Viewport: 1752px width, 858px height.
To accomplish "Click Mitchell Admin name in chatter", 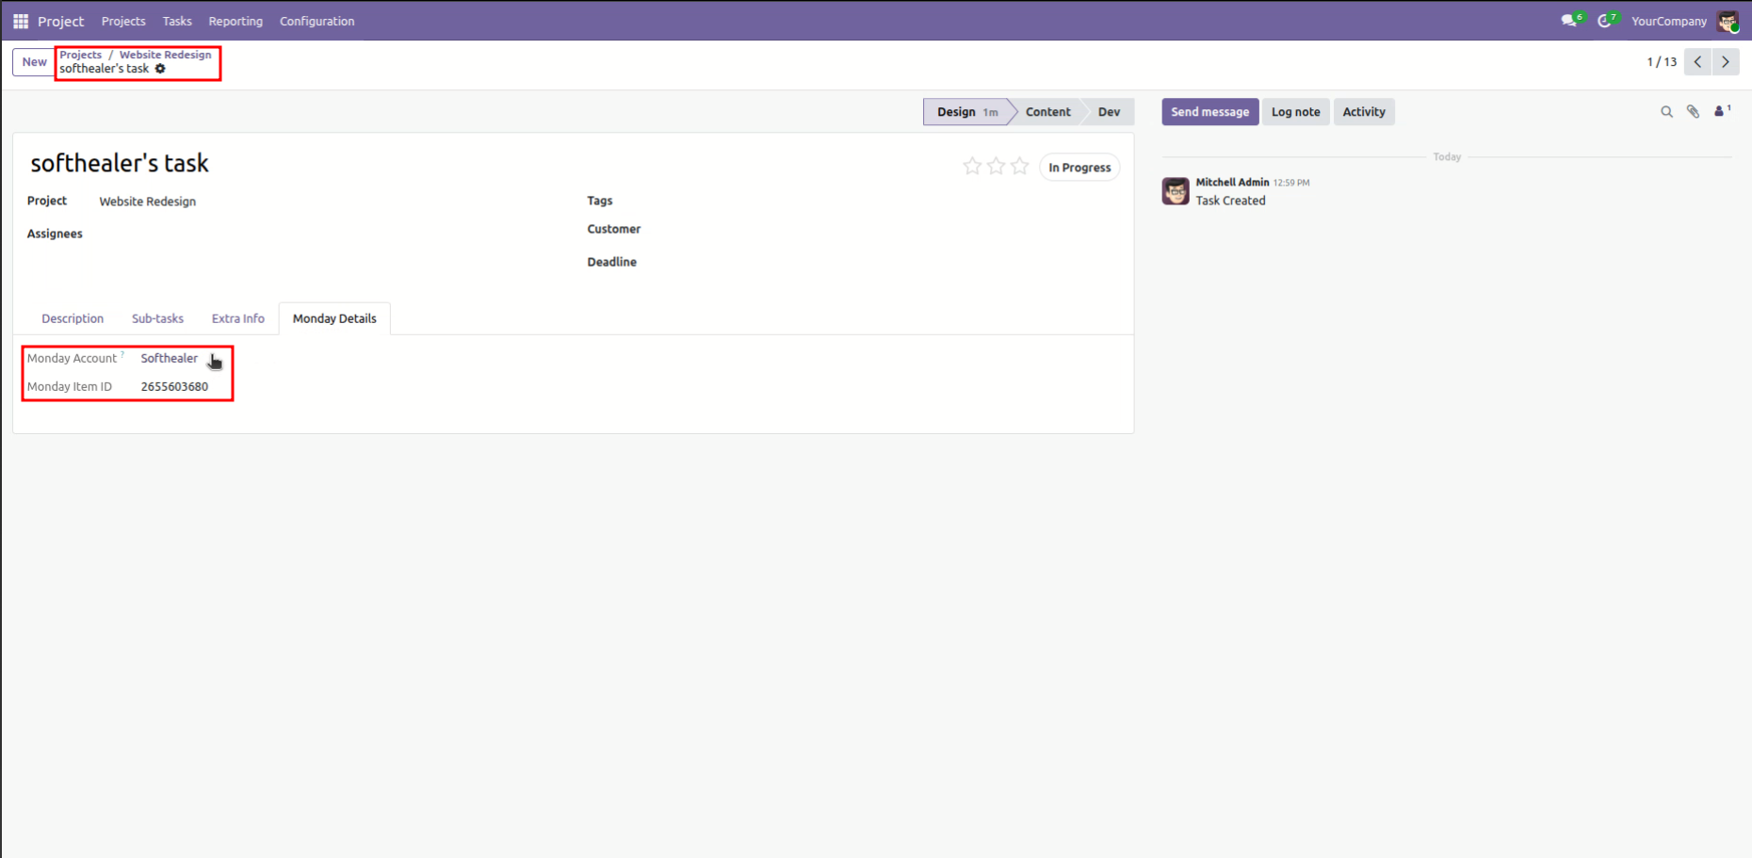I will 1232,182.
